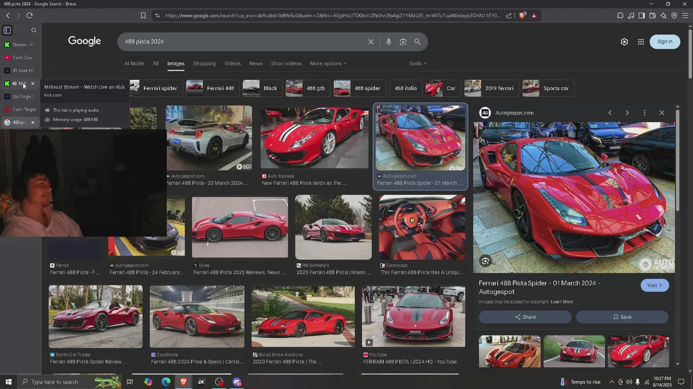Open the Videos tab

pyautogui.click(x=232, y=64)
